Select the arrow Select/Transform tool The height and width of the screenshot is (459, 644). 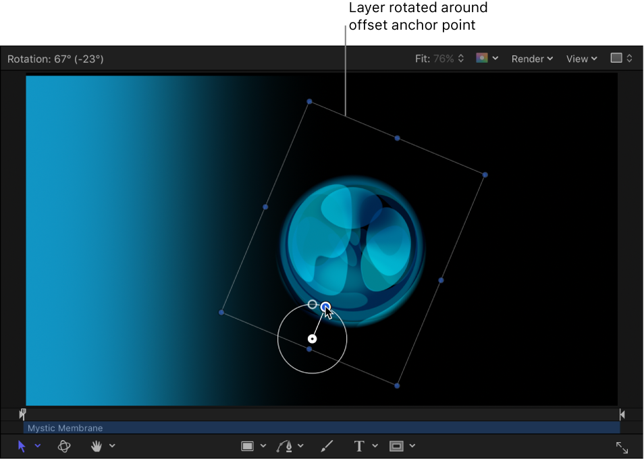click(21, 446)
